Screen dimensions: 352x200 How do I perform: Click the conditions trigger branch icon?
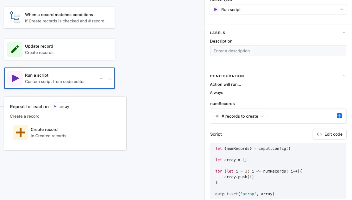click(x=15, y=18)
